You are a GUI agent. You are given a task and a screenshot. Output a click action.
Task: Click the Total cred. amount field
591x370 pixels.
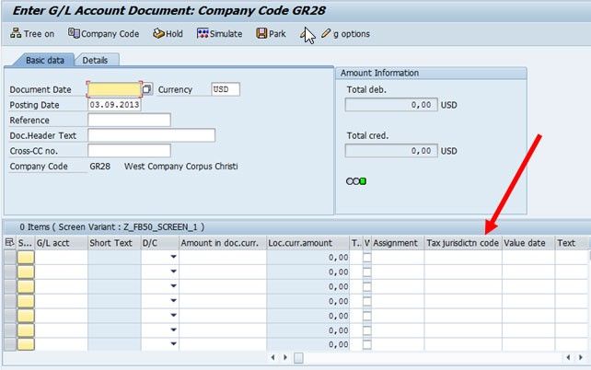391,151
